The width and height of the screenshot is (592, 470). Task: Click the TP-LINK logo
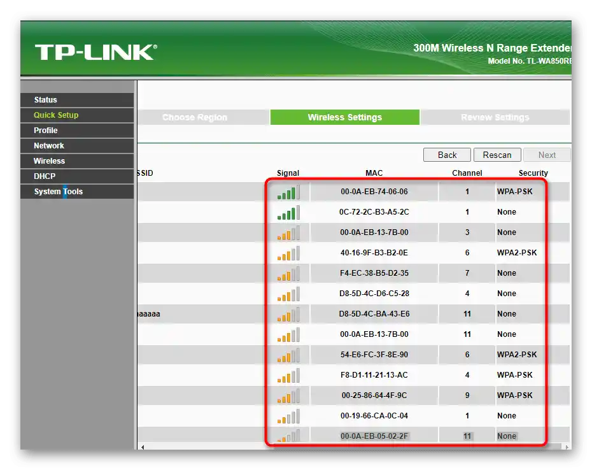pos(96,52)
